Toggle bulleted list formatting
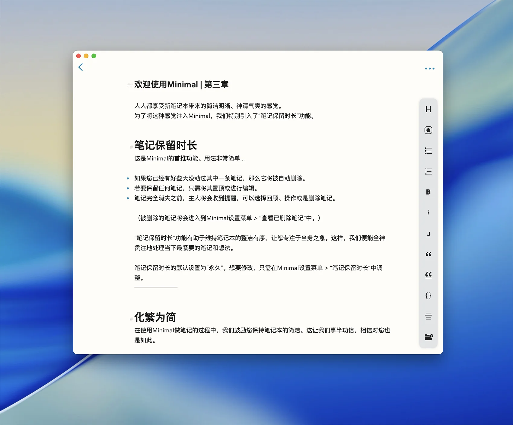513x425 pixels. click(x=428, y=151)
